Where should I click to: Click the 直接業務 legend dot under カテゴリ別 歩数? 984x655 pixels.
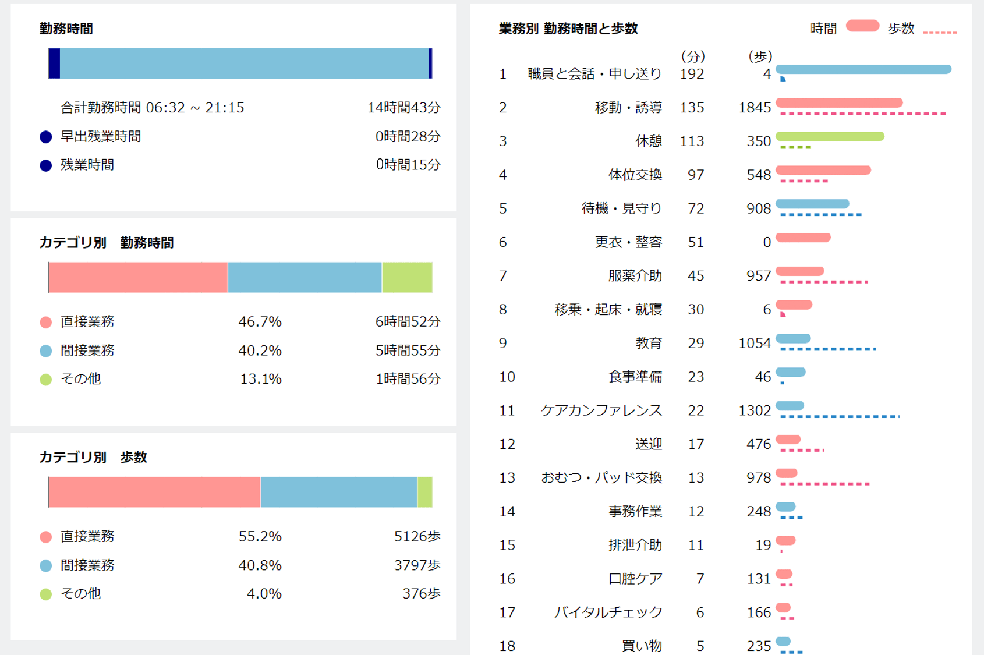[x=45, y=537]
